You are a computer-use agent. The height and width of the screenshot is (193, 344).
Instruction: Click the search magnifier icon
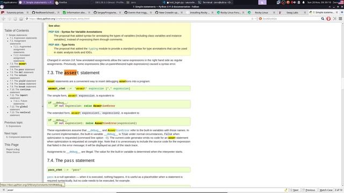[x=322, y=19]
